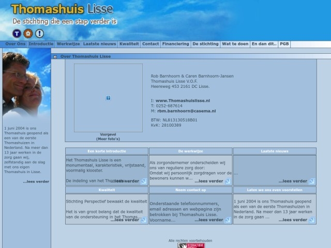Click Meer foto's below the Voorgevel image
The width and height of the screenshot is (331, 248).
tap(108, 139)
